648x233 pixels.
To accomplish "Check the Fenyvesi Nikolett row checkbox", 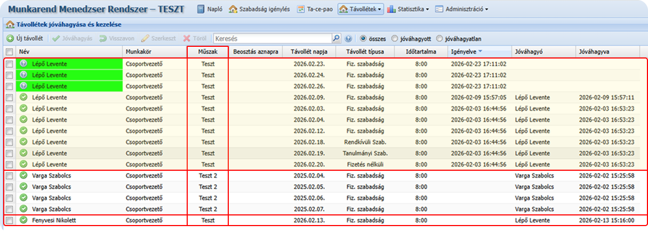I will tap(9, 220).
